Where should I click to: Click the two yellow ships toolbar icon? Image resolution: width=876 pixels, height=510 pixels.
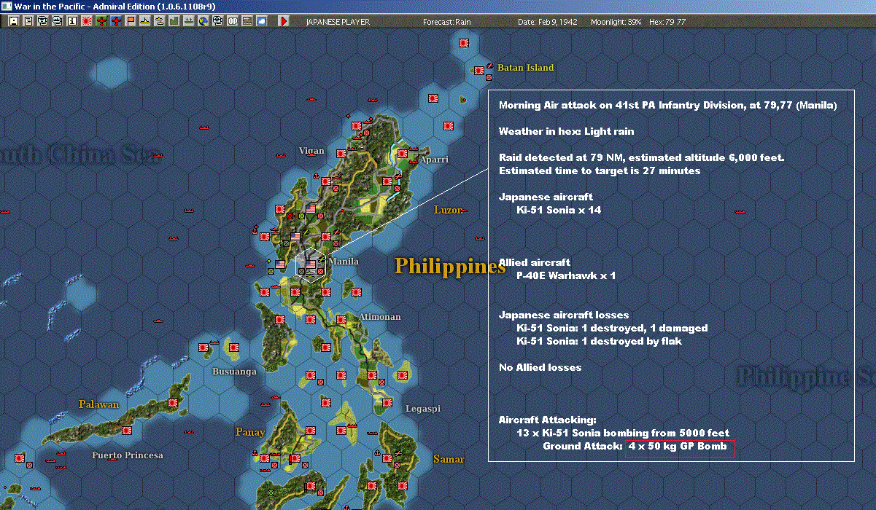[x=160, y=21]
